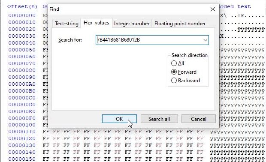Select offset row 00000070
The height and width of the screenshot is (162, 266).
coord(22,63)
